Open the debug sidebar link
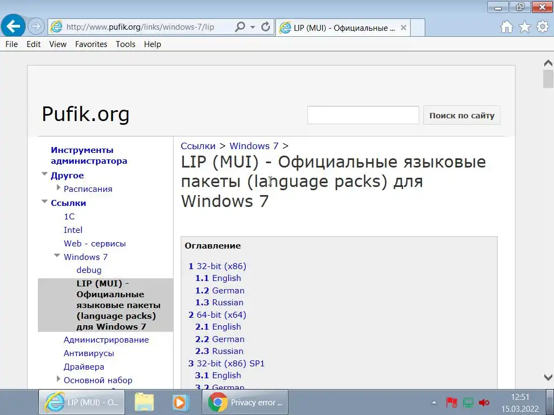Viewport: 554px width, 415px height. point(89,270)
